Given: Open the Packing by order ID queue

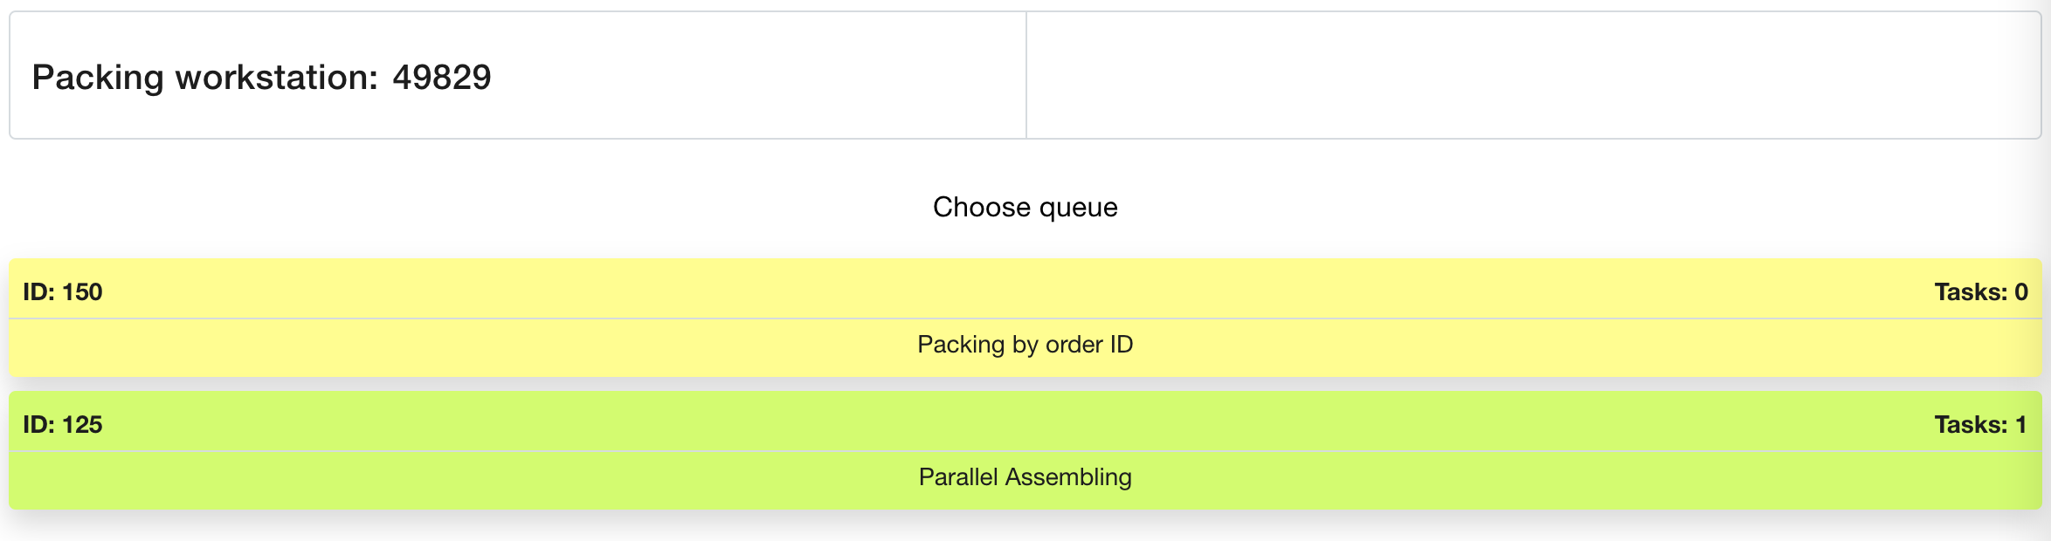Looking at the screenshot, I should pyautogui.click(x=1025, y=318).
